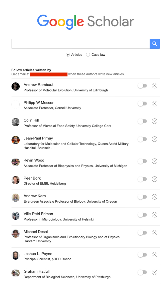Remove Philipp W Messer with X icon
167x286 pixels.
154,104
